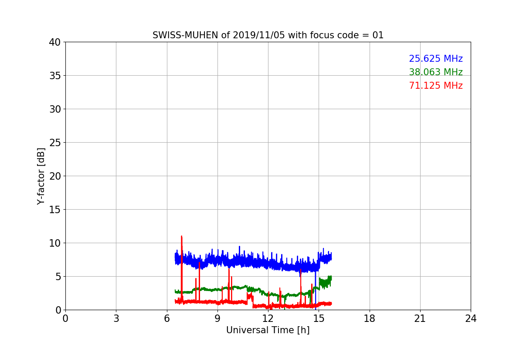Select the green 38.063 MHz legend label
Screen dimensions: 523x348
(x=436, y=72)
